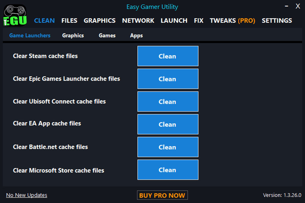Image resolution: width=305 pixels, height=203 pixels.
Task: Switch to the NETWORK menu section
Action: click(138, 21)
